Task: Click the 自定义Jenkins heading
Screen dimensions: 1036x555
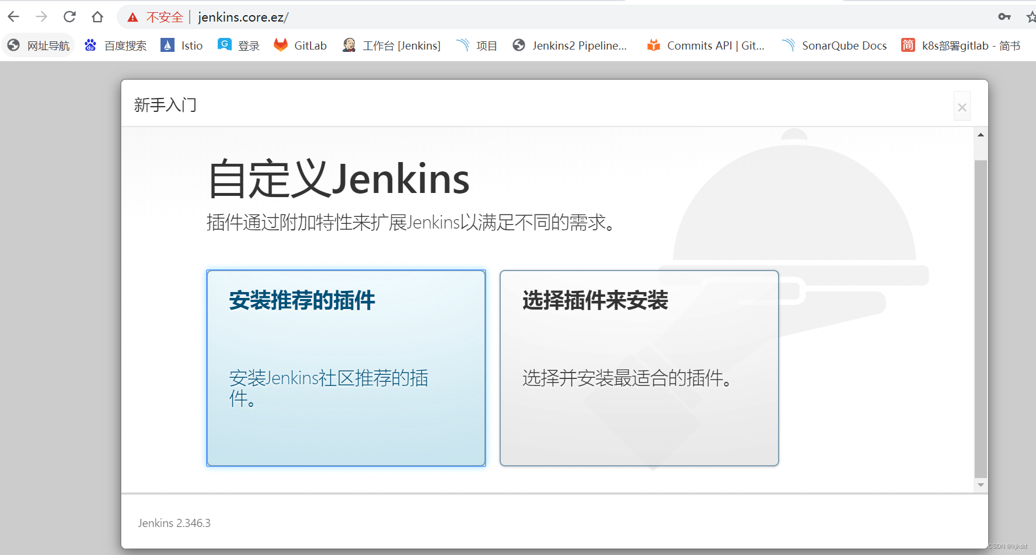Action: 339,179
